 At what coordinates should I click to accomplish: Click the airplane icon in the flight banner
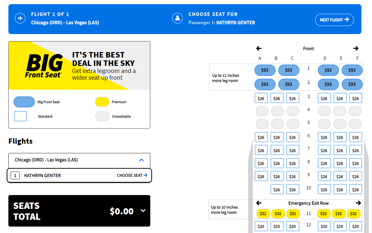[20, 18]
